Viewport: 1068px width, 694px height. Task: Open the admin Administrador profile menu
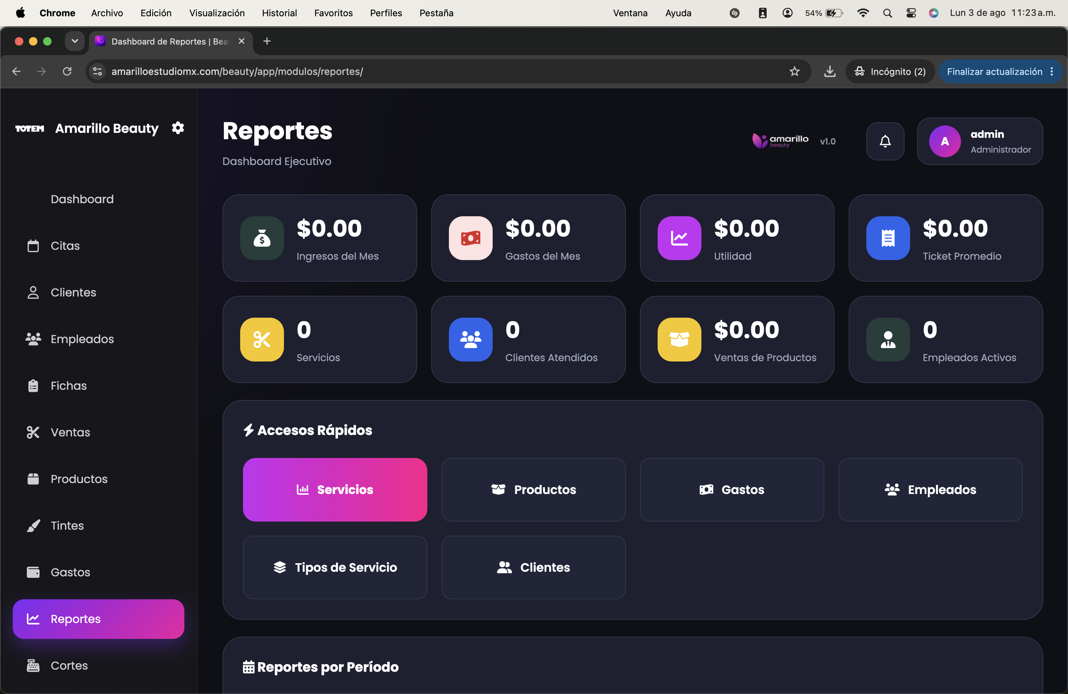pyautogui.click(x=980, y=141)
